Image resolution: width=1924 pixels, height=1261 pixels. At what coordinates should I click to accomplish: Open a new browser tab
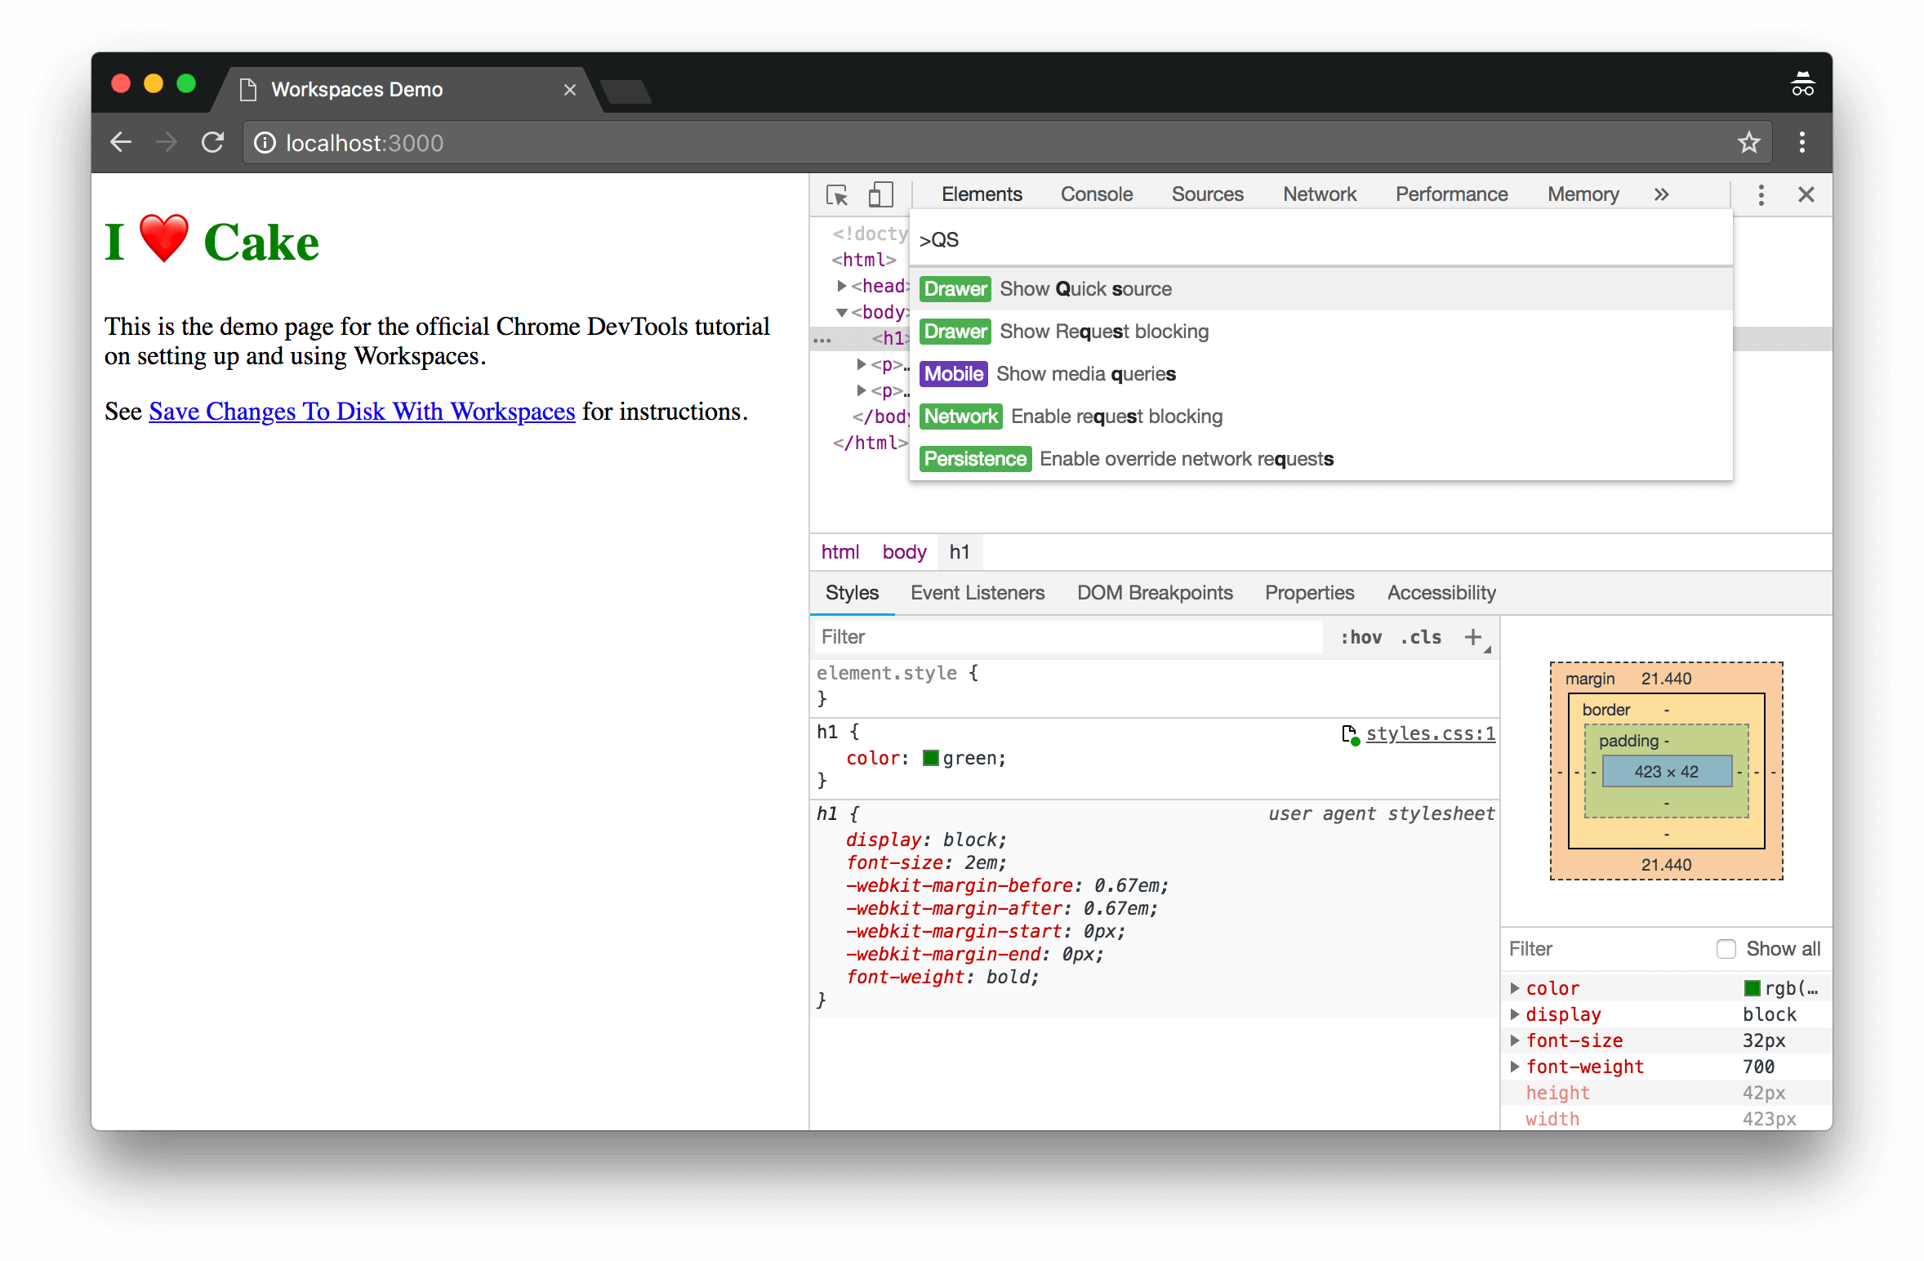point(626,91)
